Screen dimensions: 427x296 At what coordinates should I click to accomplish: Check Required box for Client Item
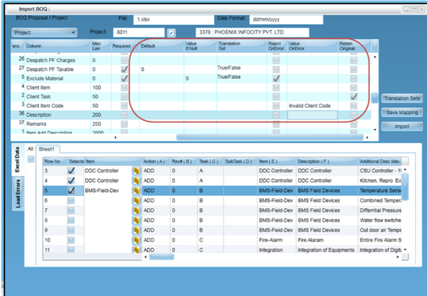click(124, 87)
